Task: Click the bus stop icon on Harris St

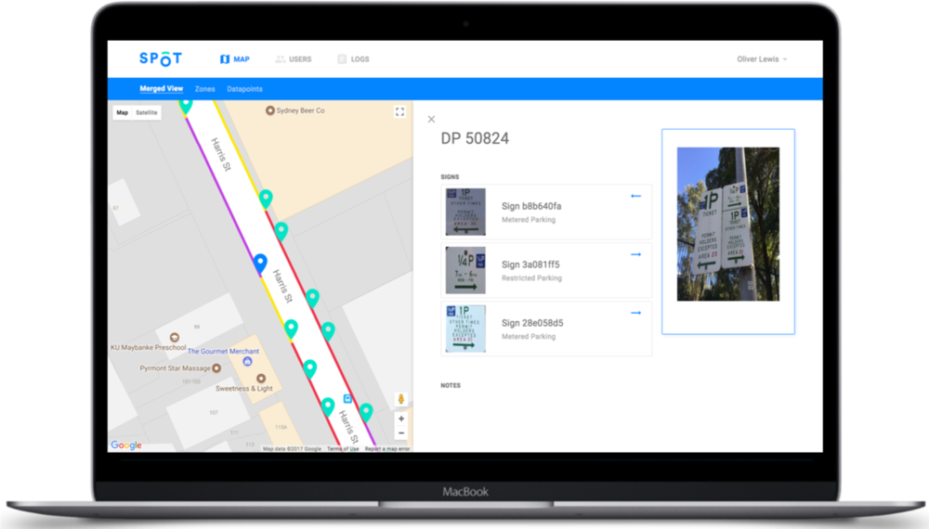Action: (347, 399)
